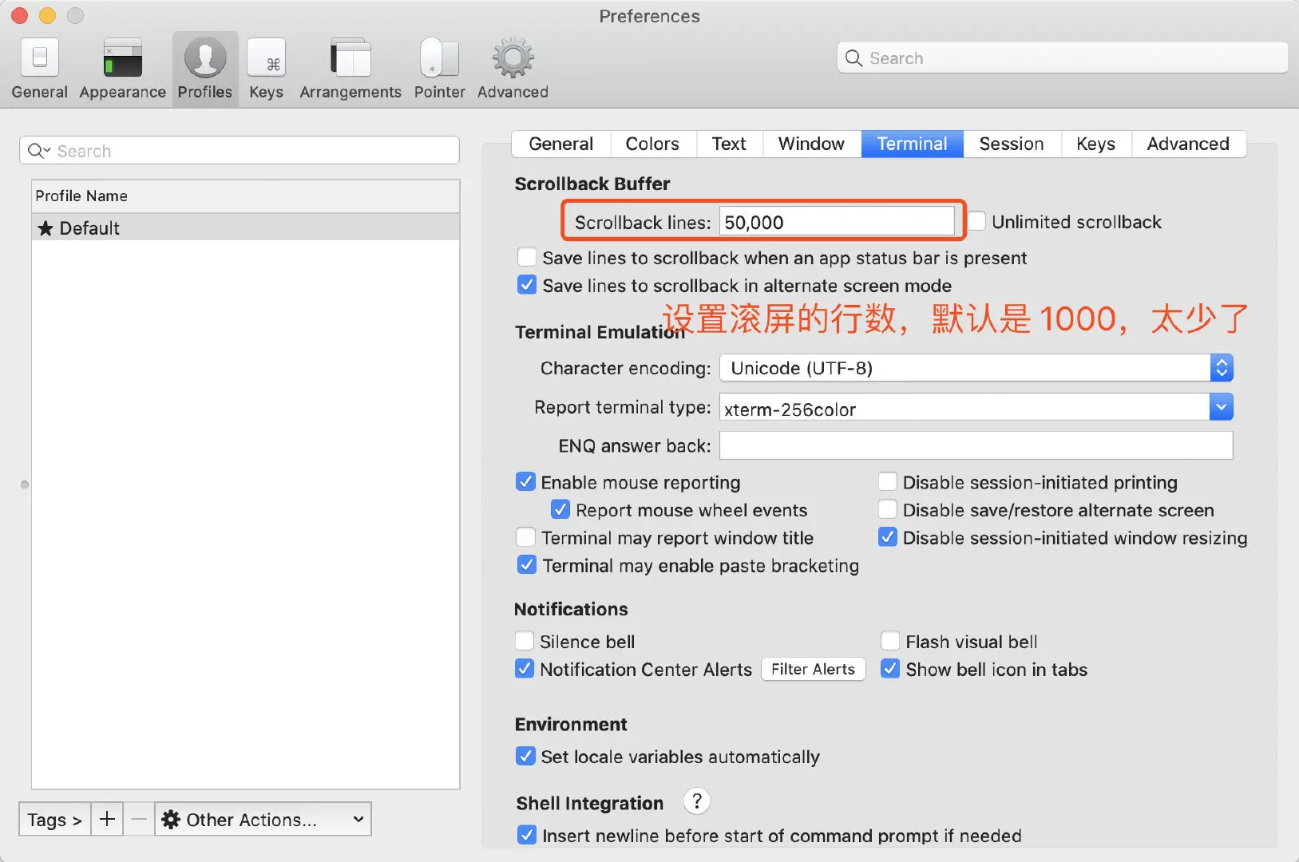Toggle Notification Center Alerts
The image size is (1299, 862).
click(x=525, y=669)
